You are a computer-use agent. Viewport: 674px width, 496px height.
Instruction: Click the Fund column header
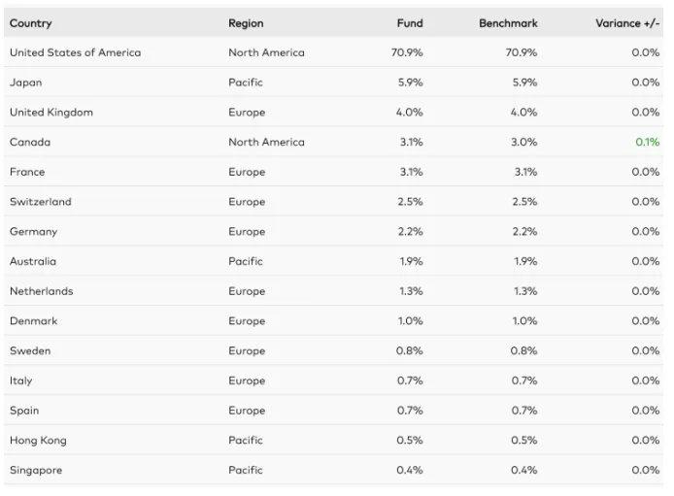pos(410,23)
